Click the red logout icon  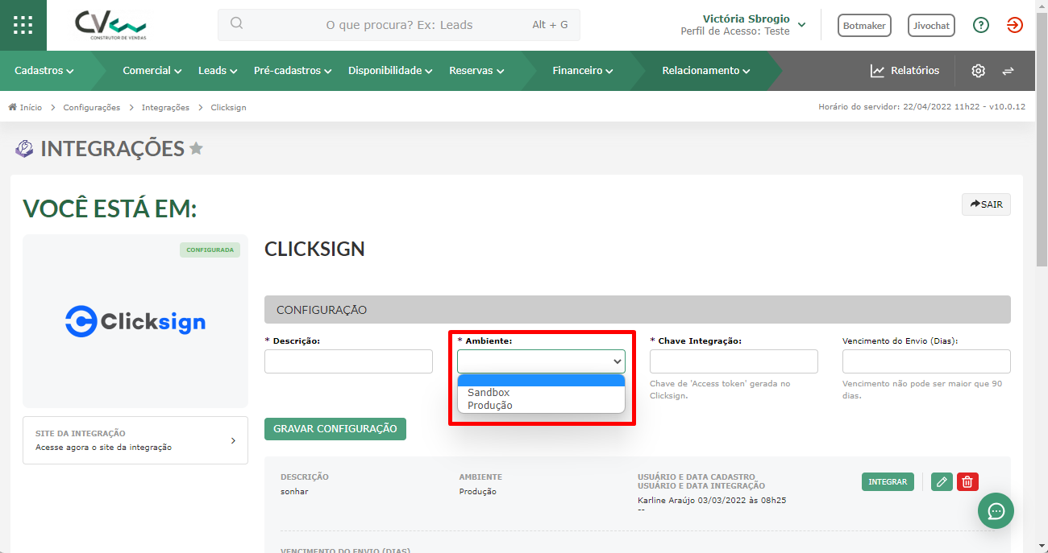pyautogui.click(x=1014, y=25)
